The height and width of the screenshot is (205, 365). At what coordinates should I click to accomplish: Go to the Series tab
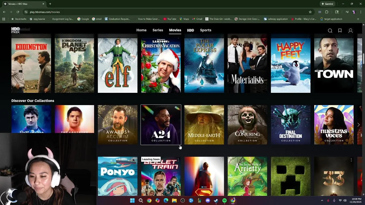[x=158, y=30]
